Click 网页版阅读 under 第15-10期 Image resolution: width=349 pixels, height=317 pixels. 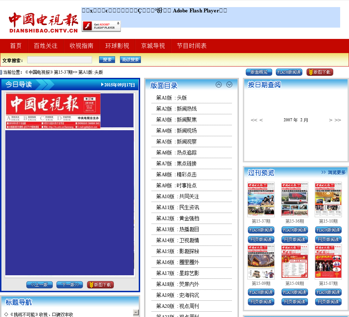328,240
